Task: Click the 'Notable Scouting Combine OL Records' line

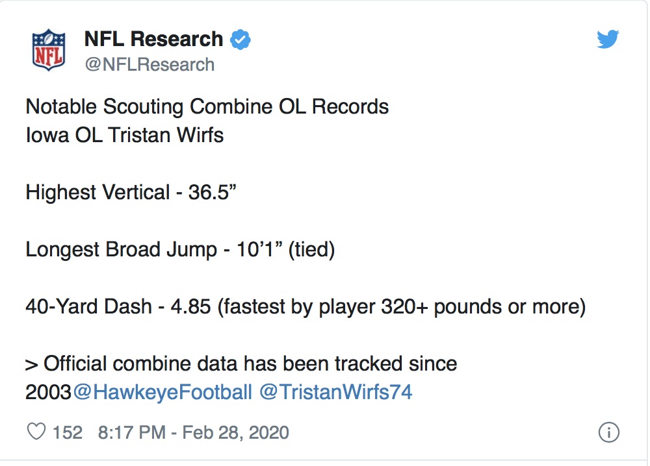Action: (x=207, y=107)
